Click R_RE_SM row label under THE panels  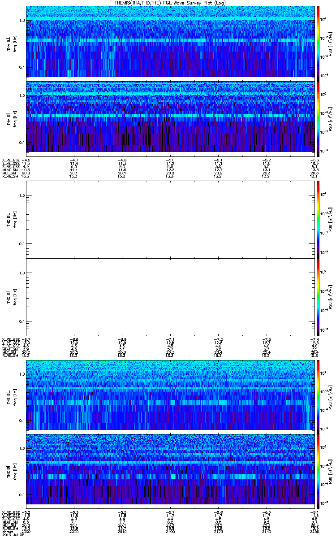[x=9, y=528]
